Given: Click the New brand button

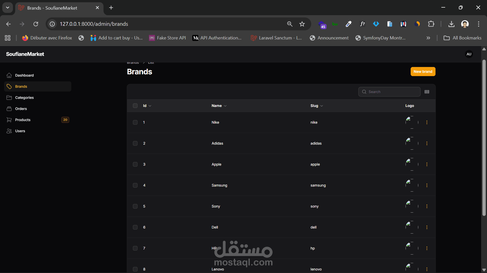Looking at the screenshot, I should (423, 72).
